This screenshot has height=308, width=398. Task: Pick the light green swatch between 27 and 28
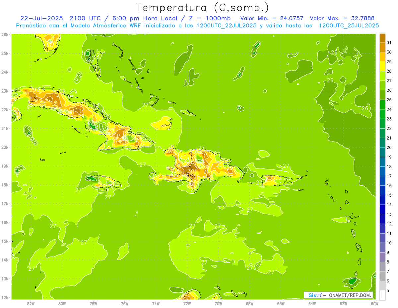tap(382, 76)
